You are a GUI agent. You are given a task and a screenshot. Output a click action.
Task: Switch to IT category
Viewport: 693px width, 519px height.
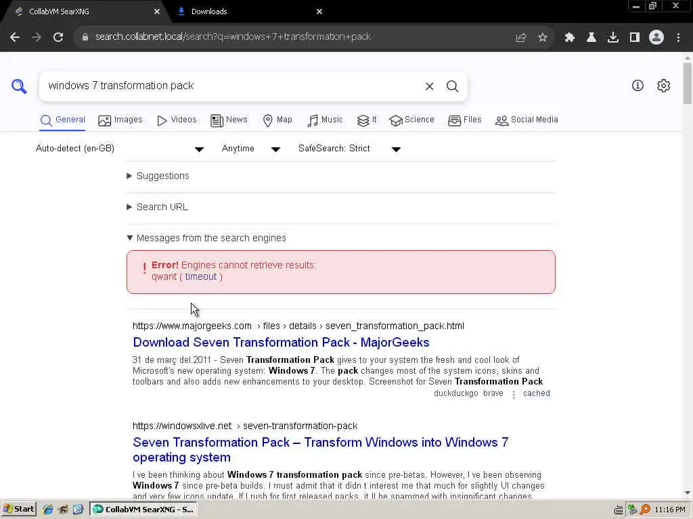click(x=366, y=120)
